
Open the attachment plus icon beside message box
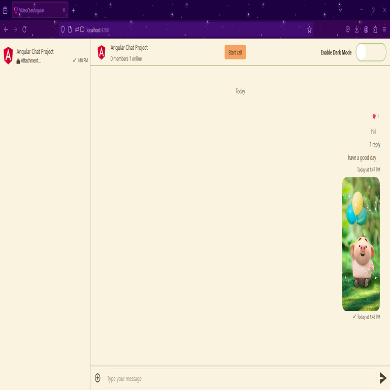(97, 378)
